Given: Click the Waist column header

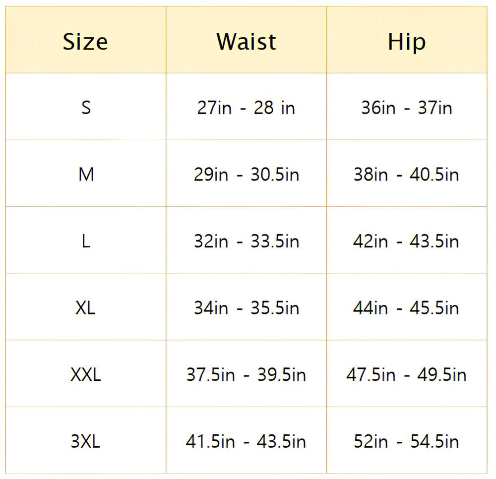Looking at the screenshot, I should [246, 42].
